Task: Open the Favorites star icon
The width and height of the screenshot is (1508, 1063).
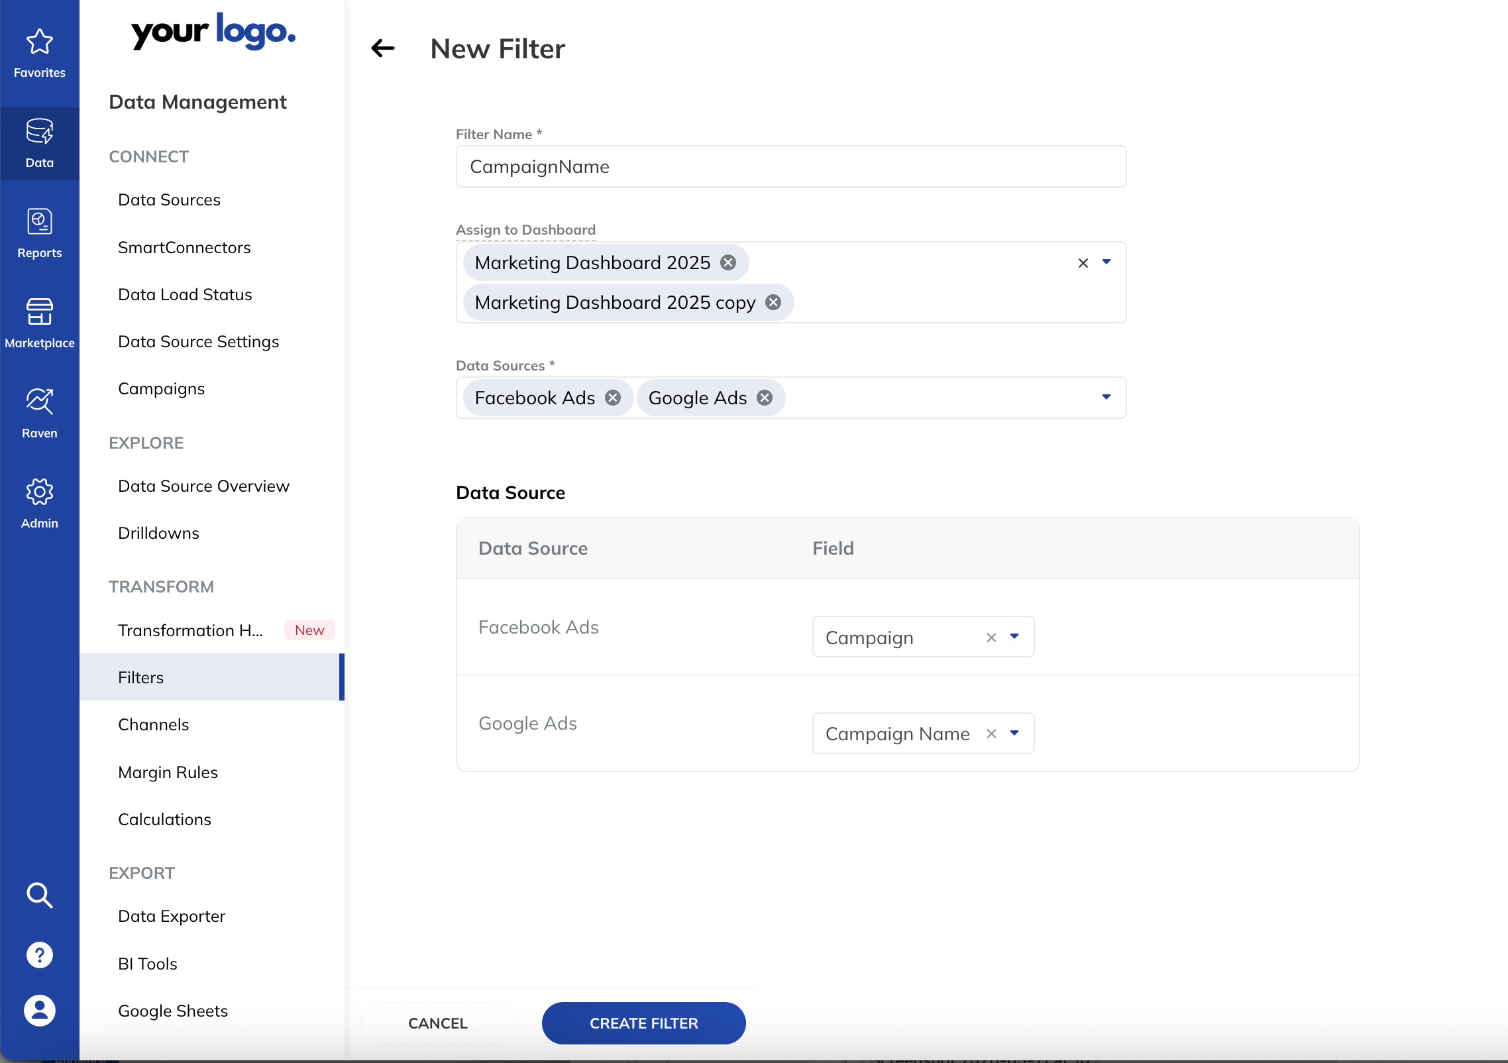Action: 40,41
